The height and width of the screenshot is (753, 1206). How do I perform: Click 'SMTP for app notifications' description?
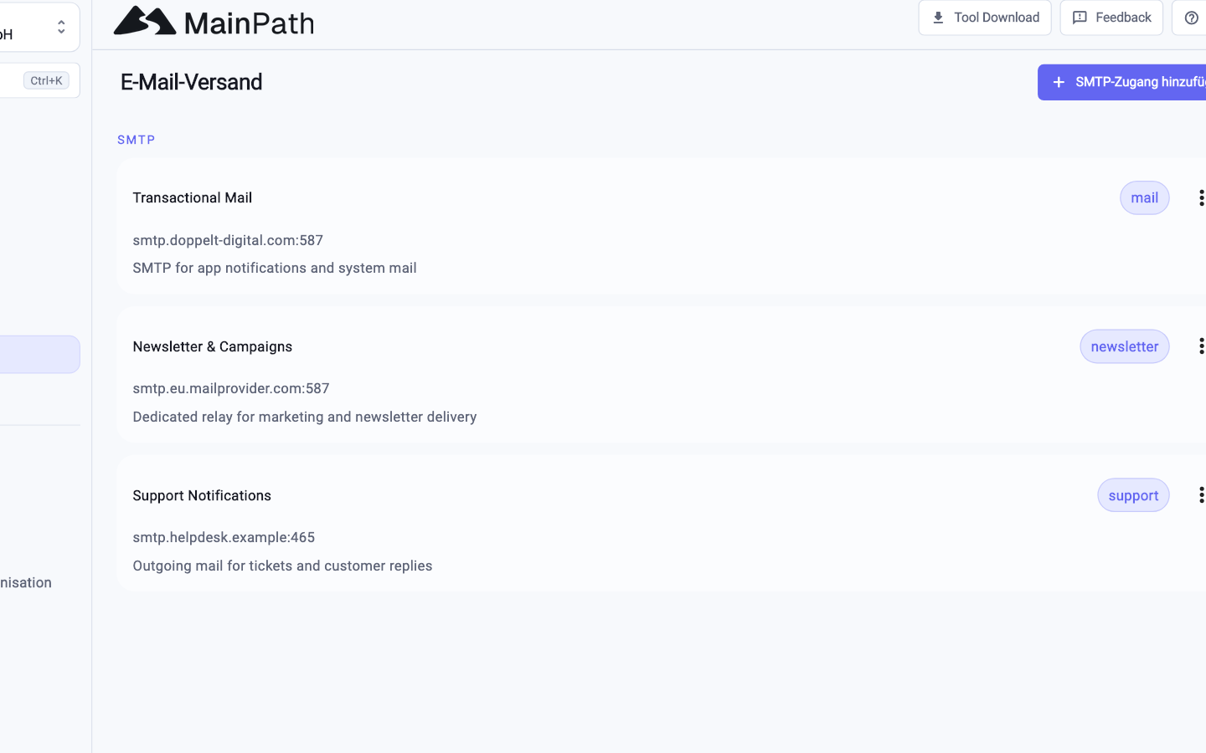275,268
